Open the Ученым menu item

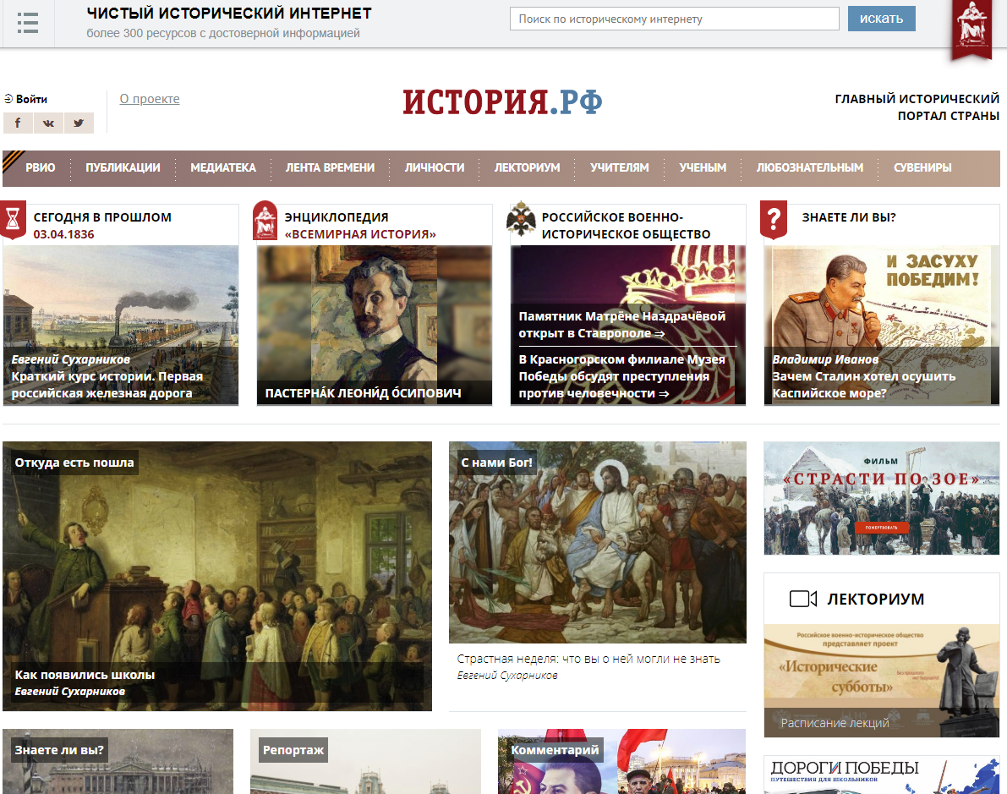pyautogui.click(x=703, y=167)
